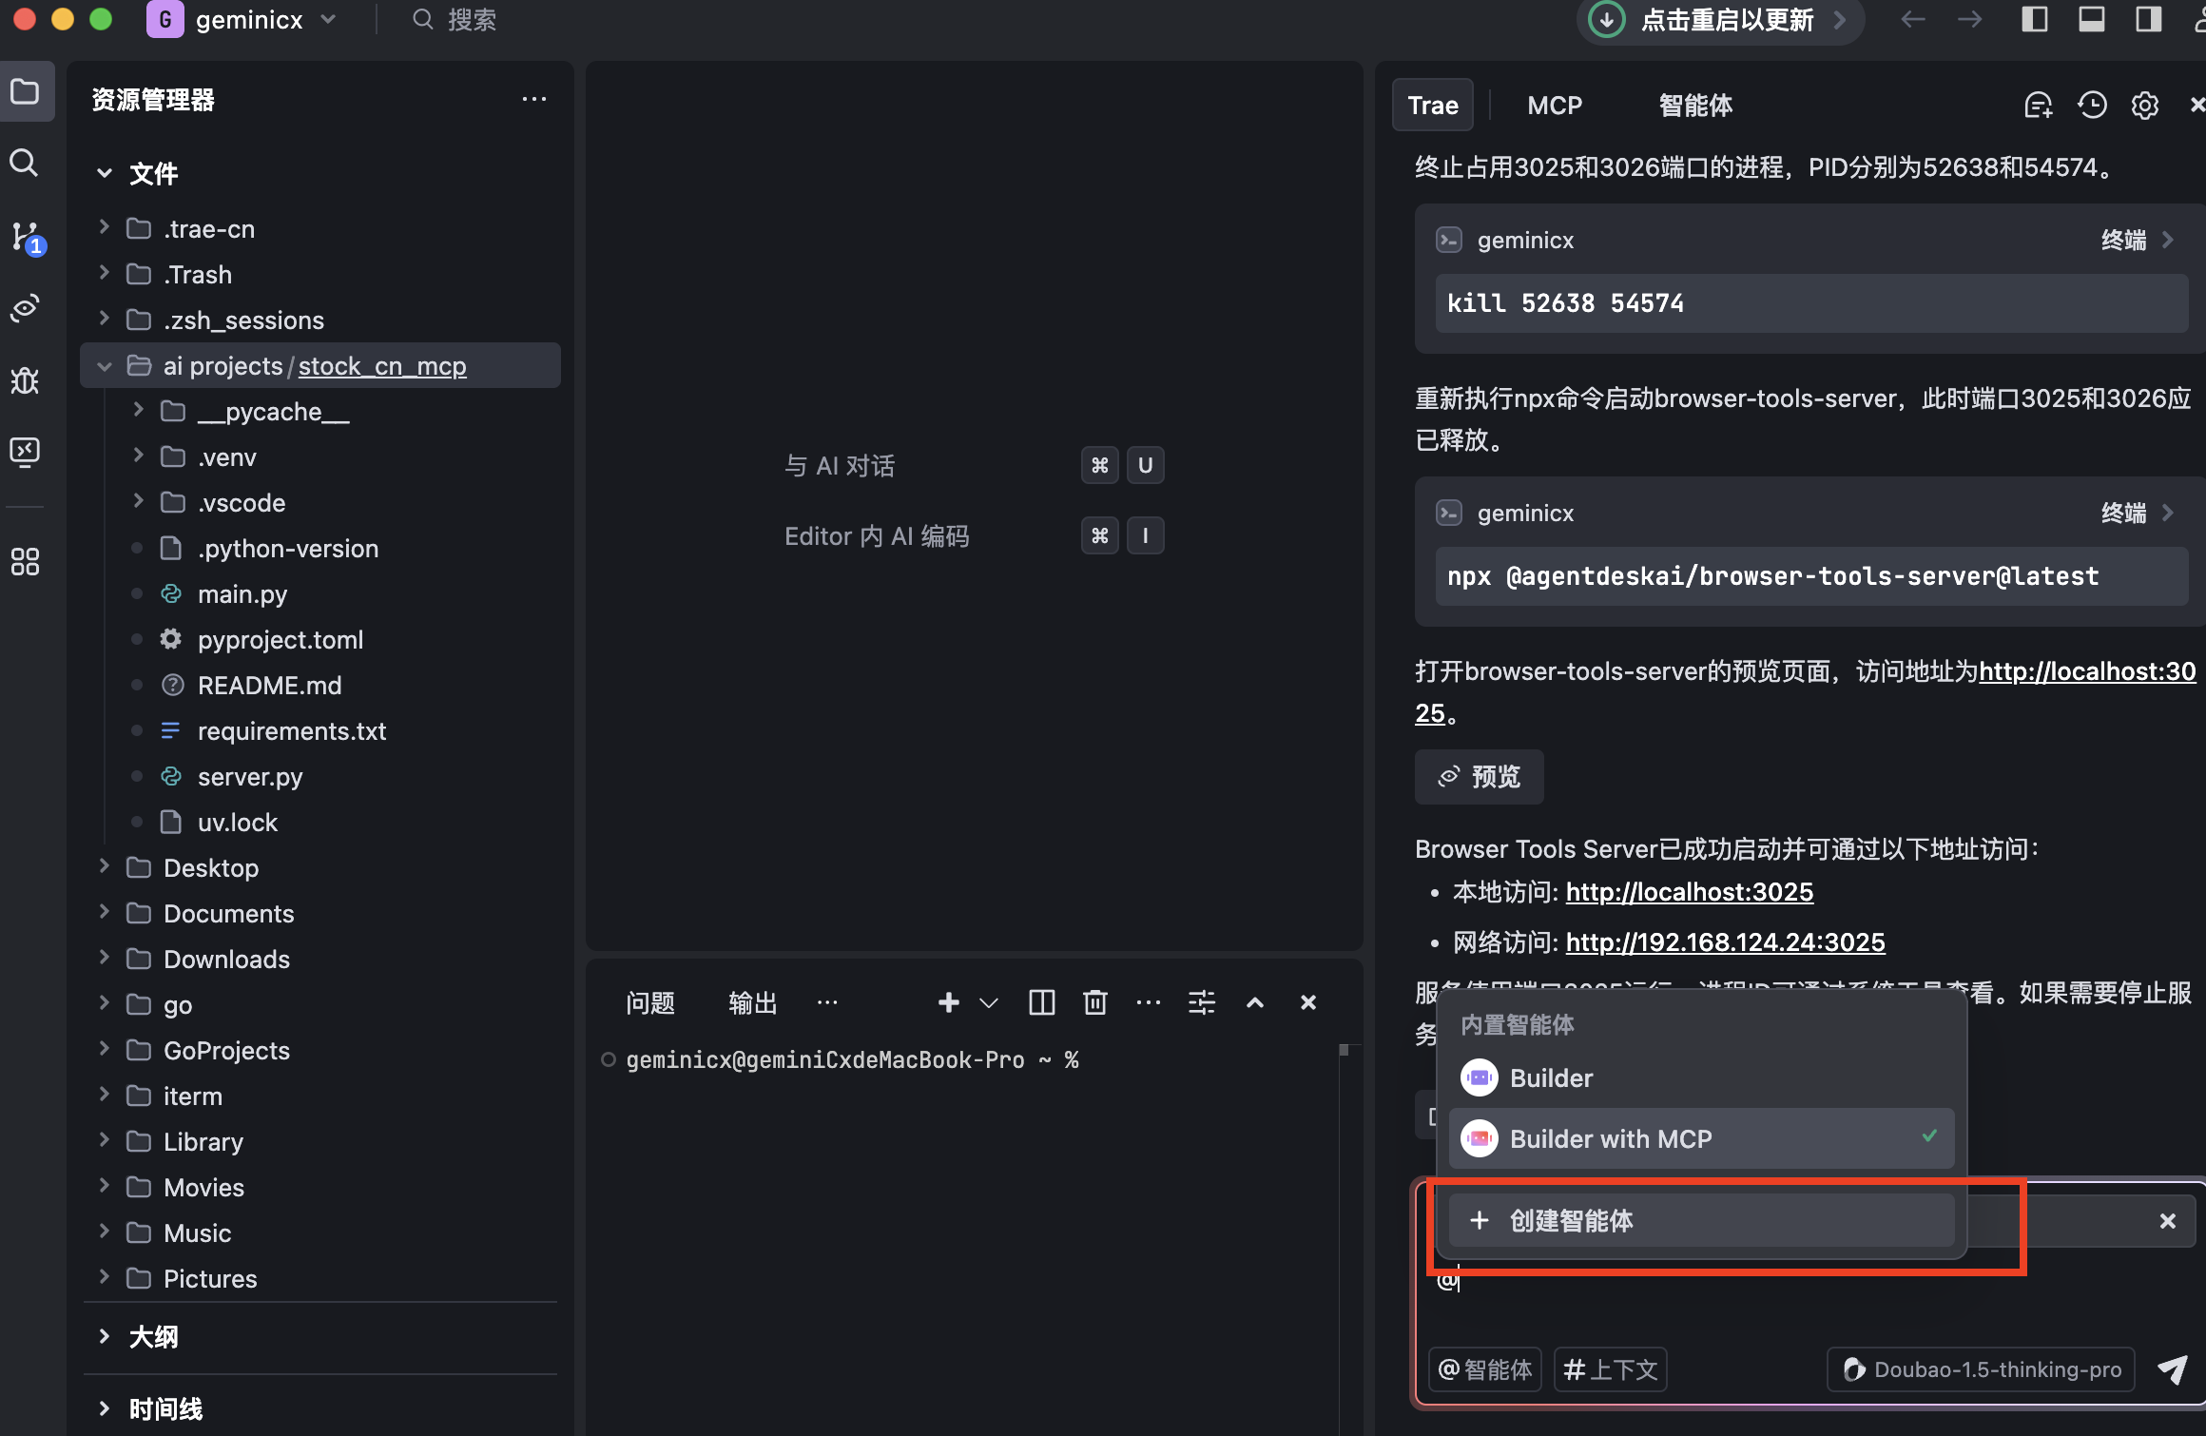2206x1436 pixels.
Task: Send the message with paper plane icon
Action: tap(2172, 1369)
